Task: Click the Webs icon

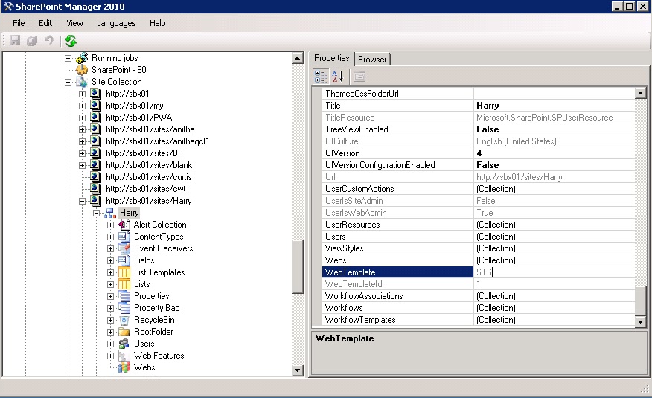Action: click(124, 367)
